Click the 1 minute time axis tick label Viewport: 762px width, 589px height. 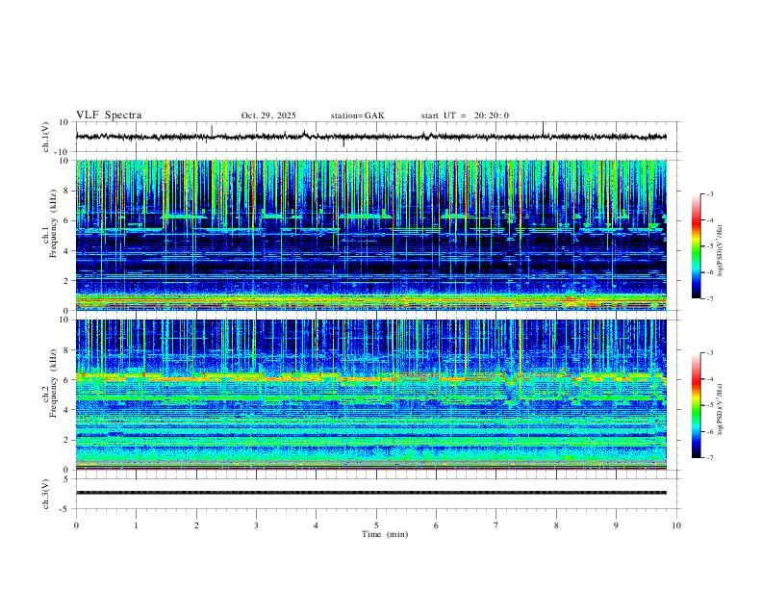click(137, 525)
